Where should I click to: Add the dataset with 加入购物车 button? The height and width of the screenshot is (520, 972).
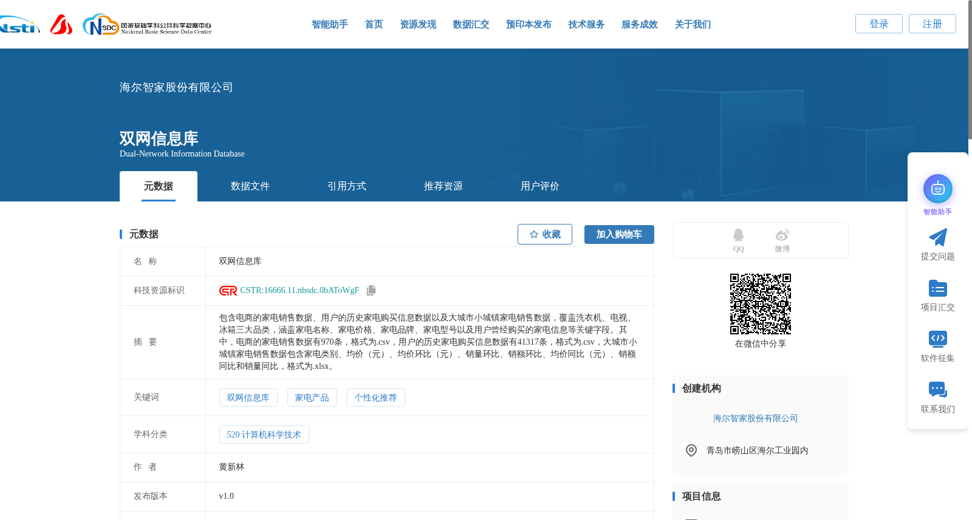tap(619, 234)
